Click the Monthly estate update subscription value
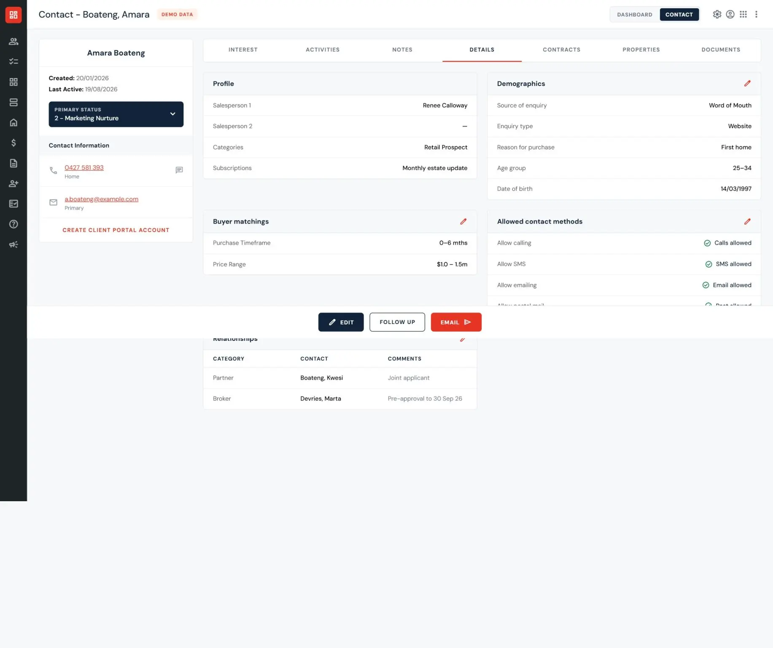 click(435, 168)
